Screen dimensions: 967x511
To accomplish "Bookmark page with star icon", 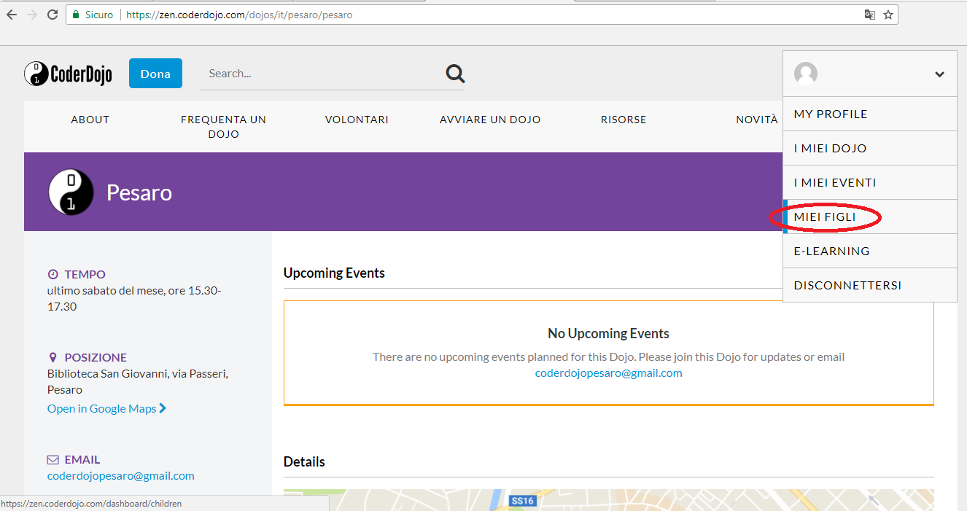I will tap(888, 15).
